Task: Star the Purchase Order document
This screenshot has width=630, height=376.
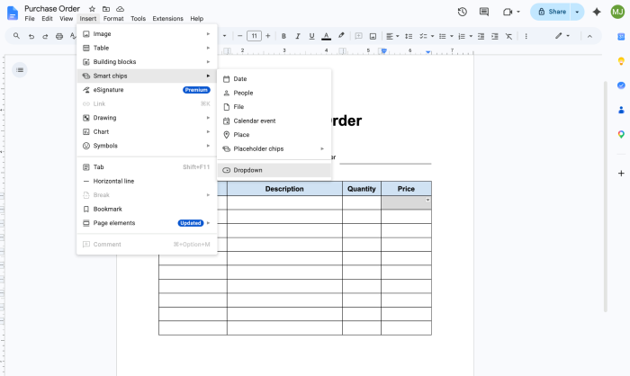Action: pos(92,9)
